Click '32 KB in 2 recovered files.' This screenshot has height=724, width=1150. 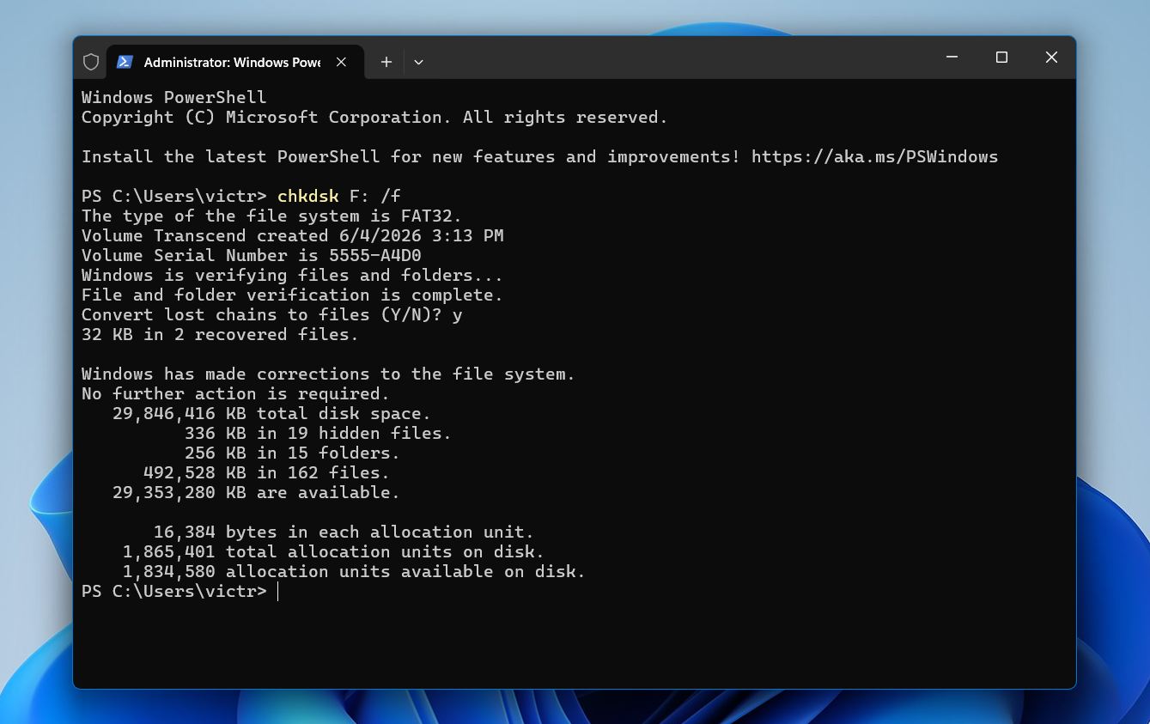point(220,335)
